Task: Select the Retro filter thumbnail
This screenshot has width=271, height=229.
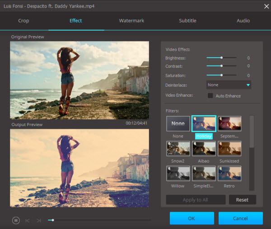Action: (x=229, y=173)
